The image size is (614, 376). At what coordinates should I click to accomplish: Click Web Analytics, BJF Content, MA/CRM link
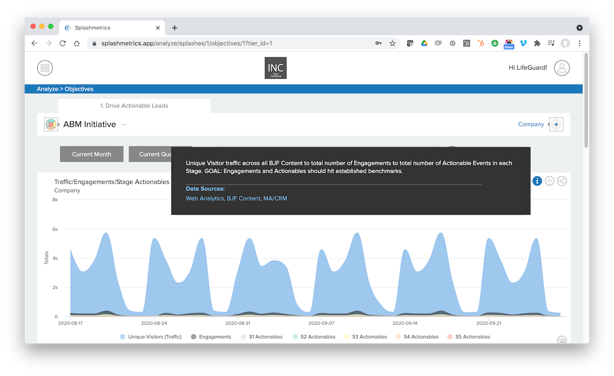236,198
